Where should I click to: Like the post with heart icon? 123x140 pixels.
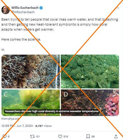tap(60, 136)
